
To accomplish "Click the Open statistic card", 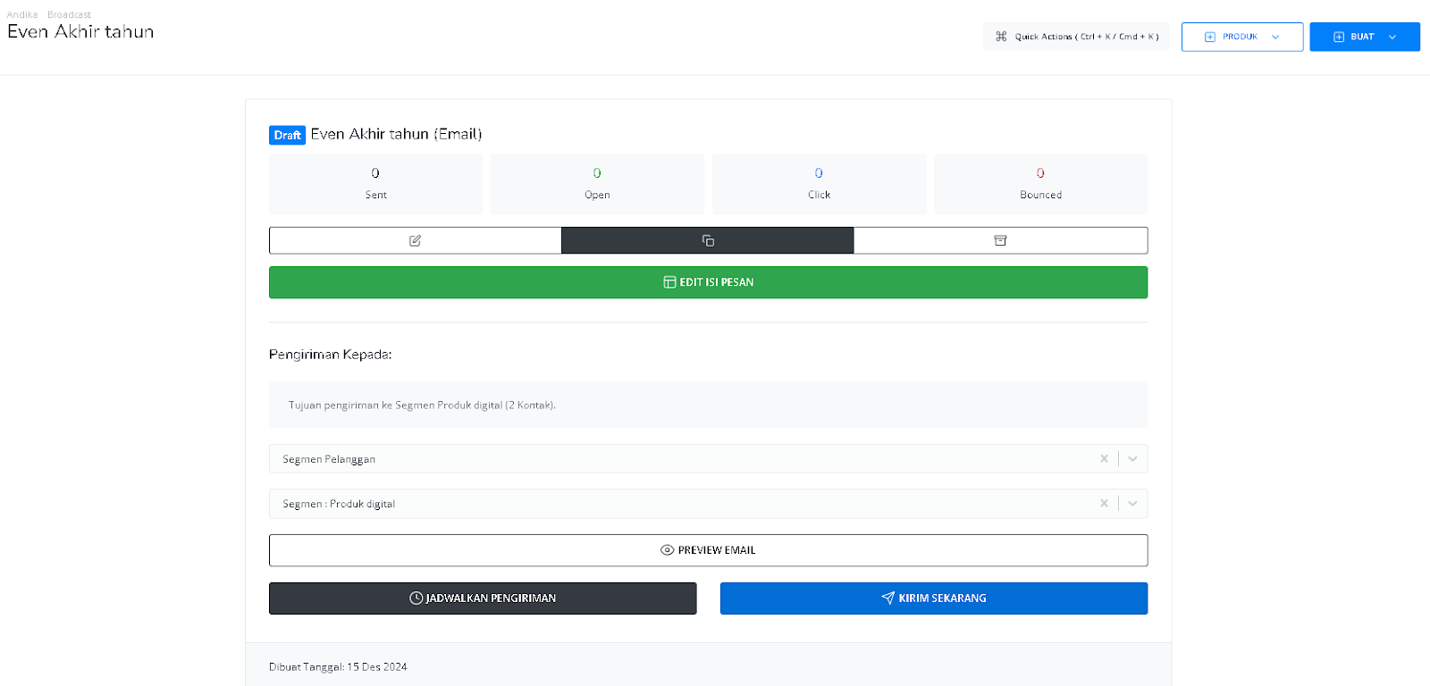I will 597,184.
